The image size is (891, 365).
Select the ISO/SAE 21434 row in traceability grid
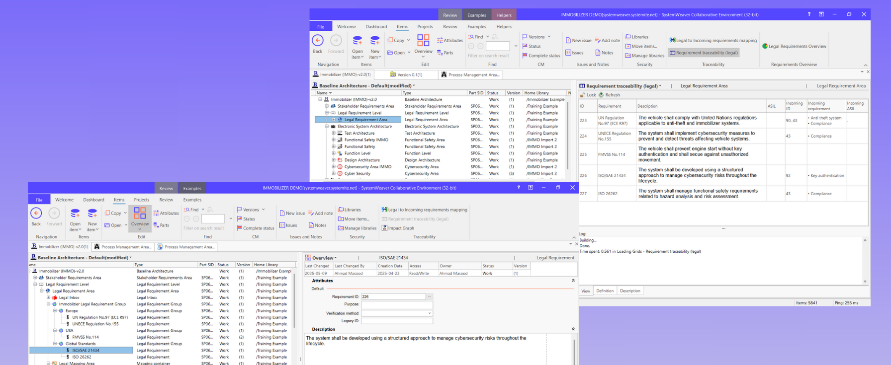tap(612, 175)
